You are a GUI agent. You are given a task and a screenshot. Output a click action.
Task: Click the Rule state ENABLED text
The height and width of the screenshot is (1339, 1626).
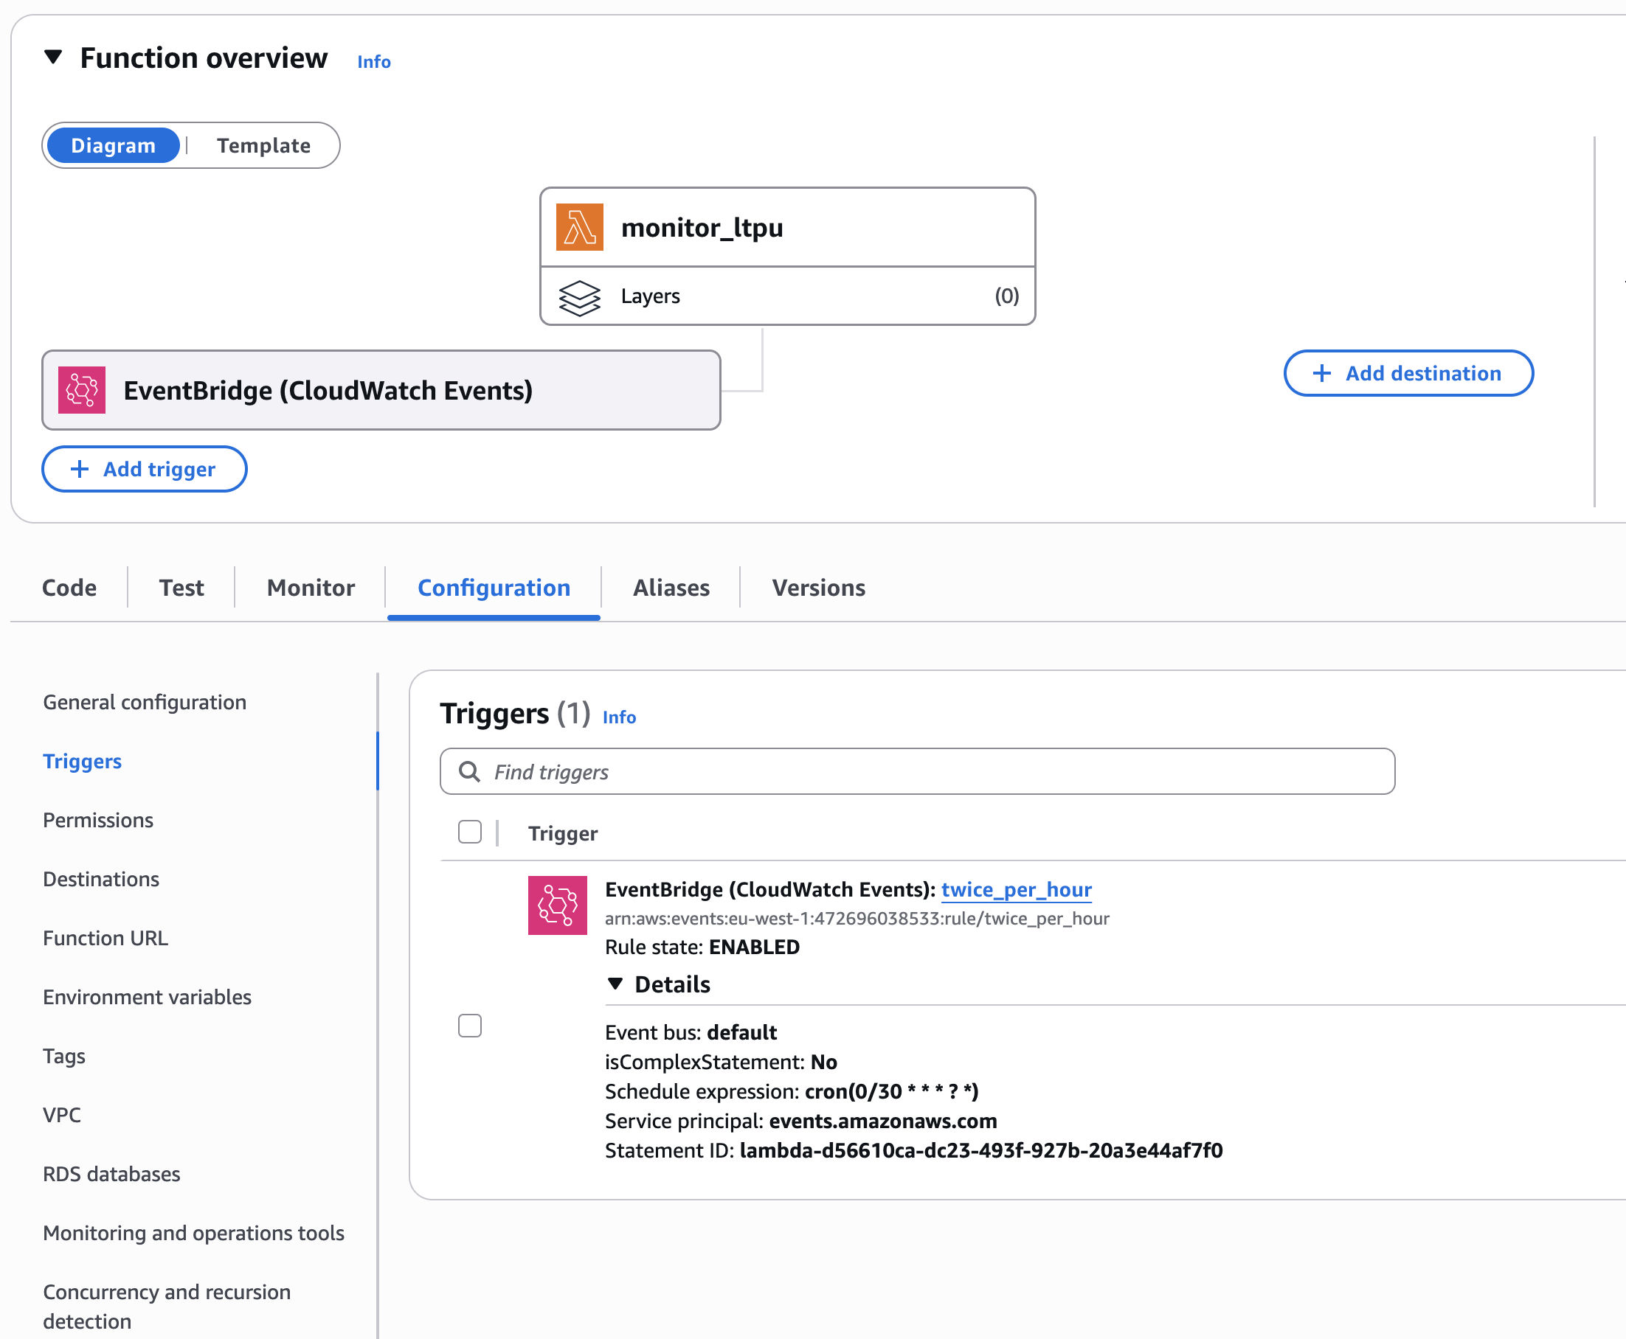(702, 947)
